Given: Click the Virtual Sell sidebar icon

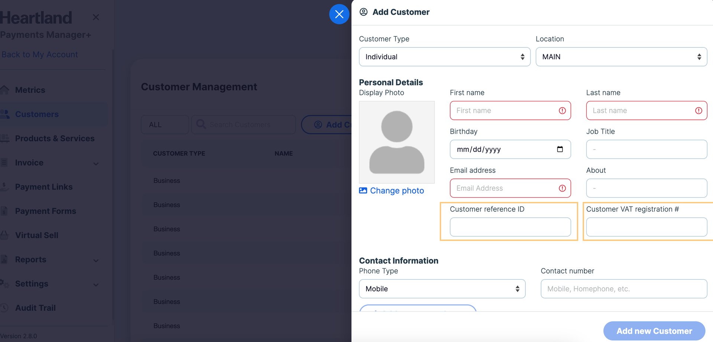Looking at the screenshot, I should pos(4,235).
